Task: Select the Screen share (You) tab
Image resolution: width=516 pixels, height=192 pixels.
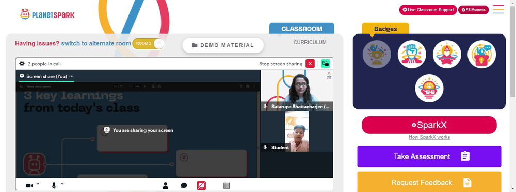Action: (x=46, y=76)
